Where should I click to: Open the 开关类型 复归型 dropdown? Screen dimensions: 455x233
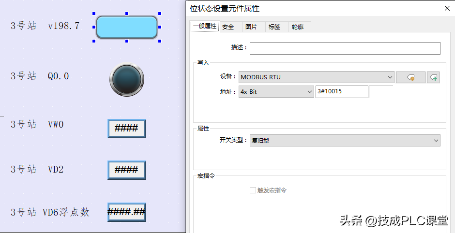click(x=345, y=141)
